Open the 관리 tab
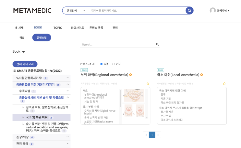Image resolution: width=241 pixels, height=148 pixels. click(115, 28)
